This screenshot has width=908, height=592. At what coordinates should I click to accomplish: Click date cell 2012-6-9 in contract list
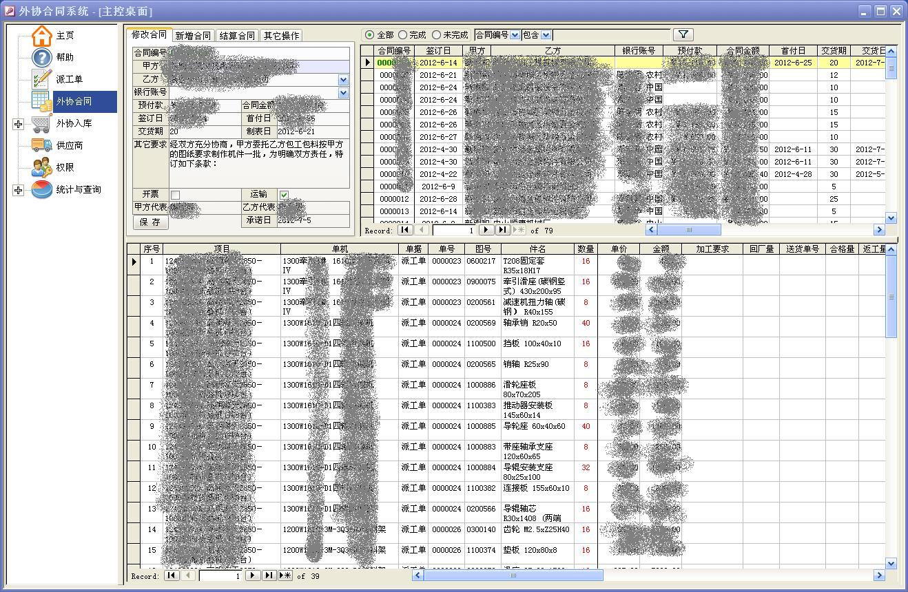point(438,187)
